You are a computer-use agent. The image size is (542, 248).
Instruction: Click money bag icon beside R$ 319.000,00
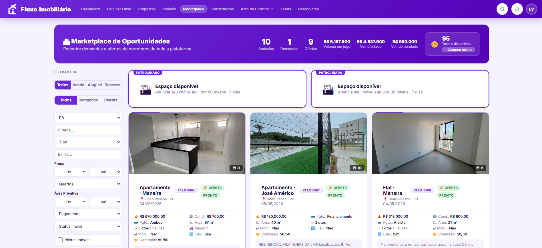pyautogui.click(x=380, y=217)
